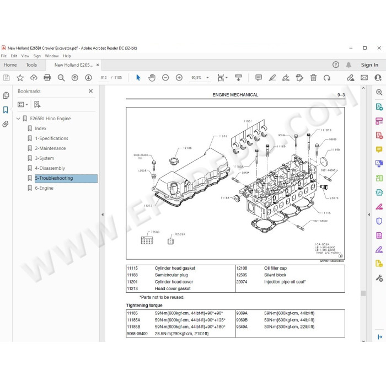Open the Find text magnifier
Viewport: 386px width, 386px height.
pyautogui.click(x=61, y=78)
